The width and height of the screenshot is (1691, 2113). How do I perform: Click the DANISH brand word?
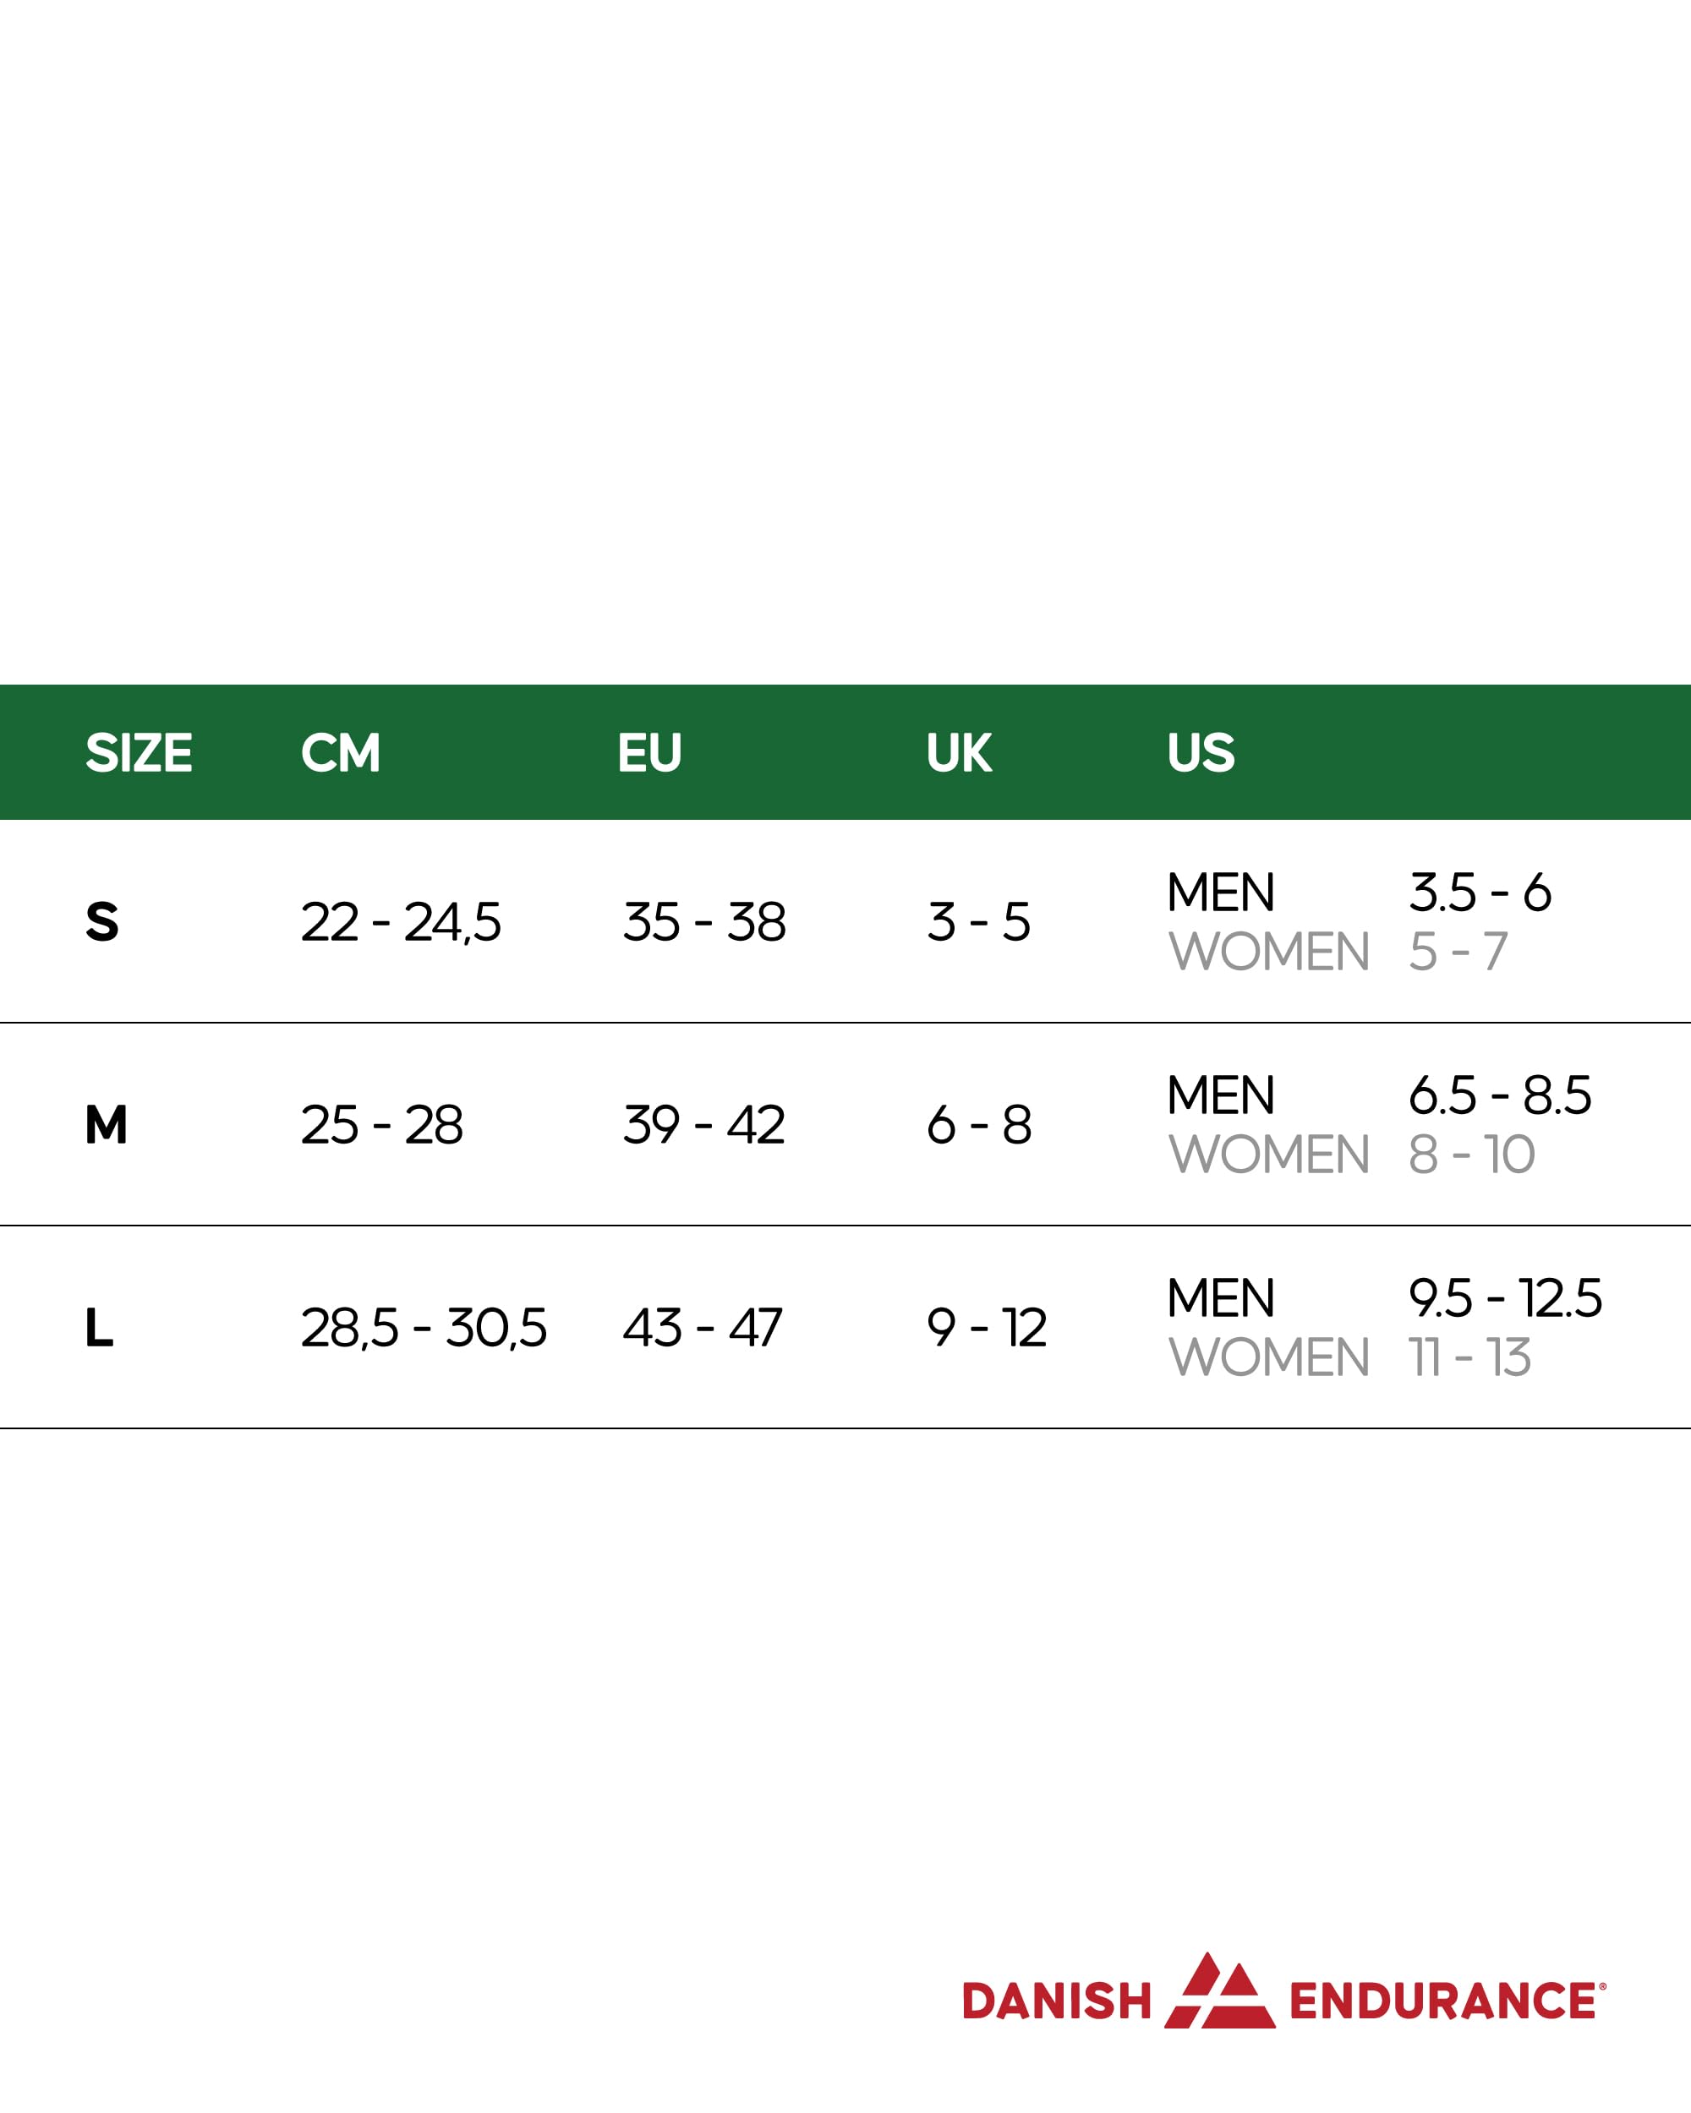coord(1057,2001)
